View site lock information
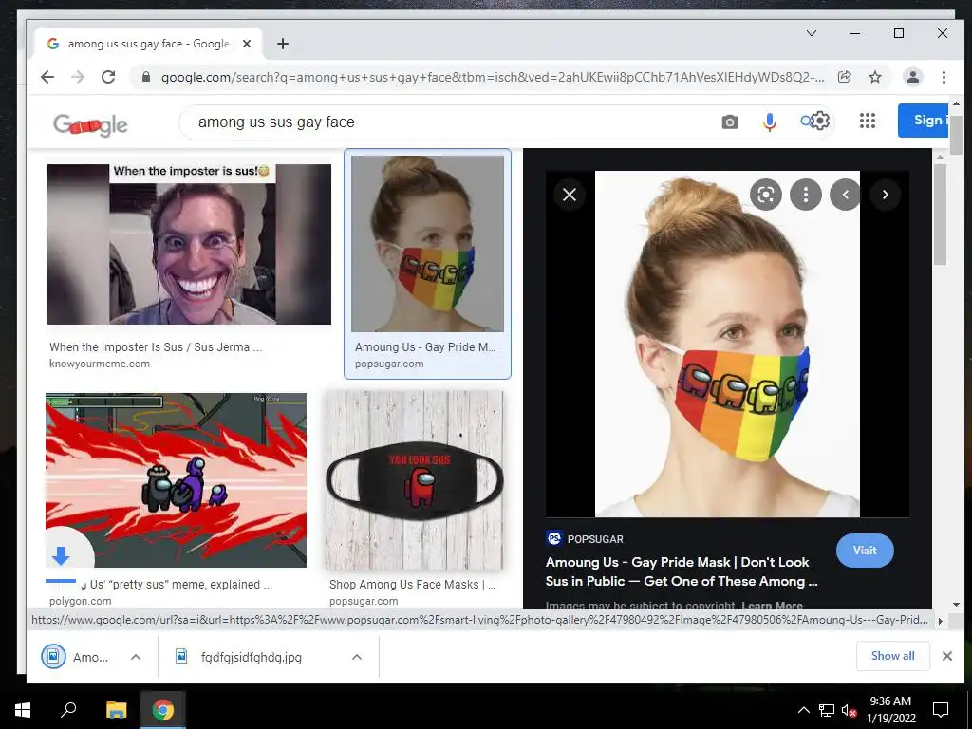 tap(146, 77)
